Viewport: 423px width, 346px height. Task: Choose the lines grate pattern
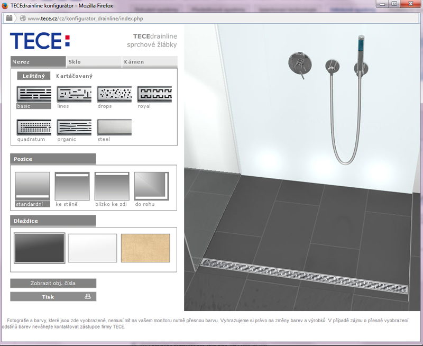pyautogui.click(x=74, y=95)
